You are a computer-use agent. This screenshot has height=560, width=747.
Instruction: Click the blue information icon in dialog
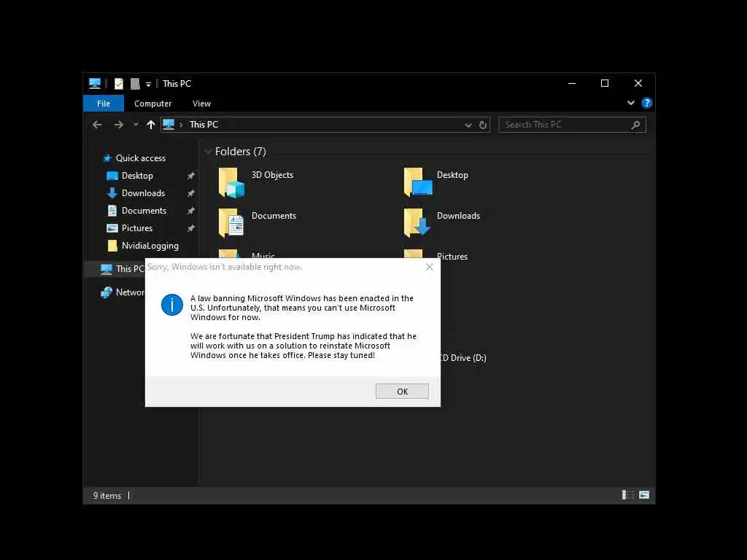click(x=172, y=305)
